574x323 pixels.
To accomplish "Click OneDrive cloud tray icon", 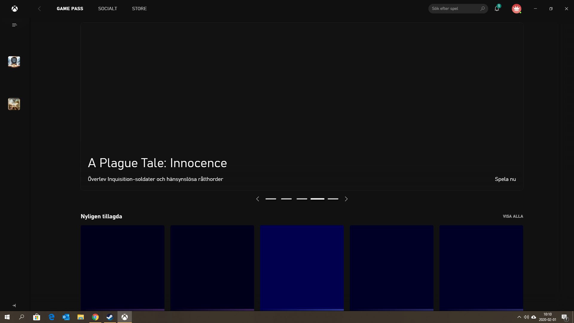I will coord(534,317).
